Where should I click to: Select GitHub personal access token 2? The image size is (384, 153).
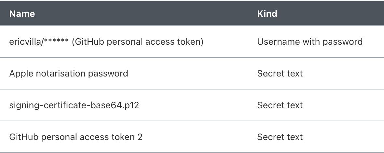76,137
